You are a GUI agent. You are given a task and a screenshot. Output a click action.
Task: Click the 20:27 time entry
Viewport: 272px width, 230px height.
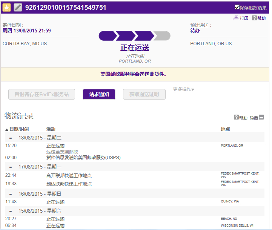11,219
